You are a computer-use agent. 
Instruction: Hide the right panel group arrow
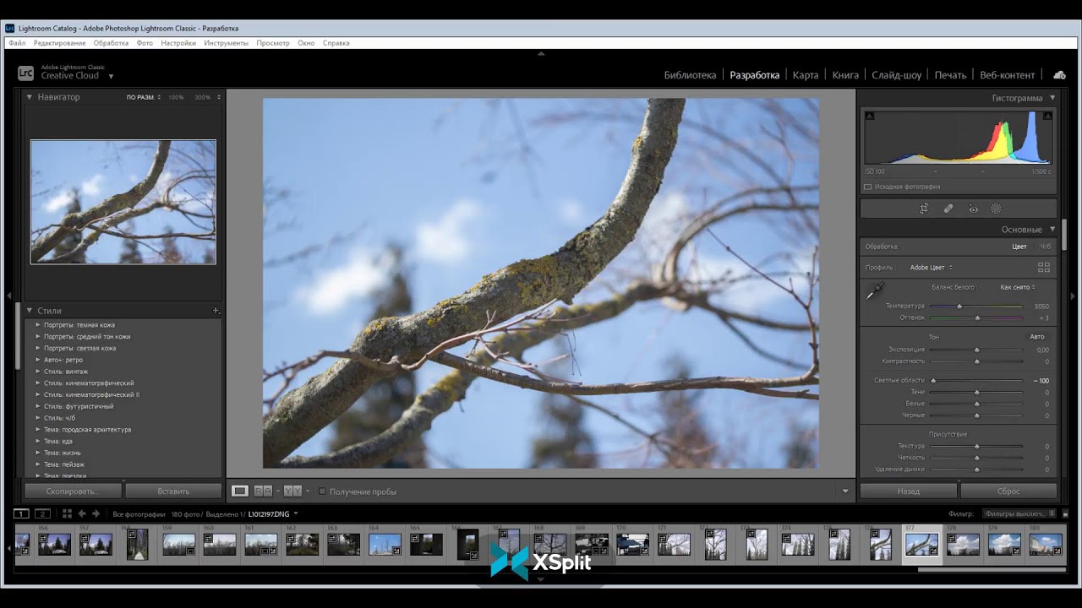click(1073, 296)
